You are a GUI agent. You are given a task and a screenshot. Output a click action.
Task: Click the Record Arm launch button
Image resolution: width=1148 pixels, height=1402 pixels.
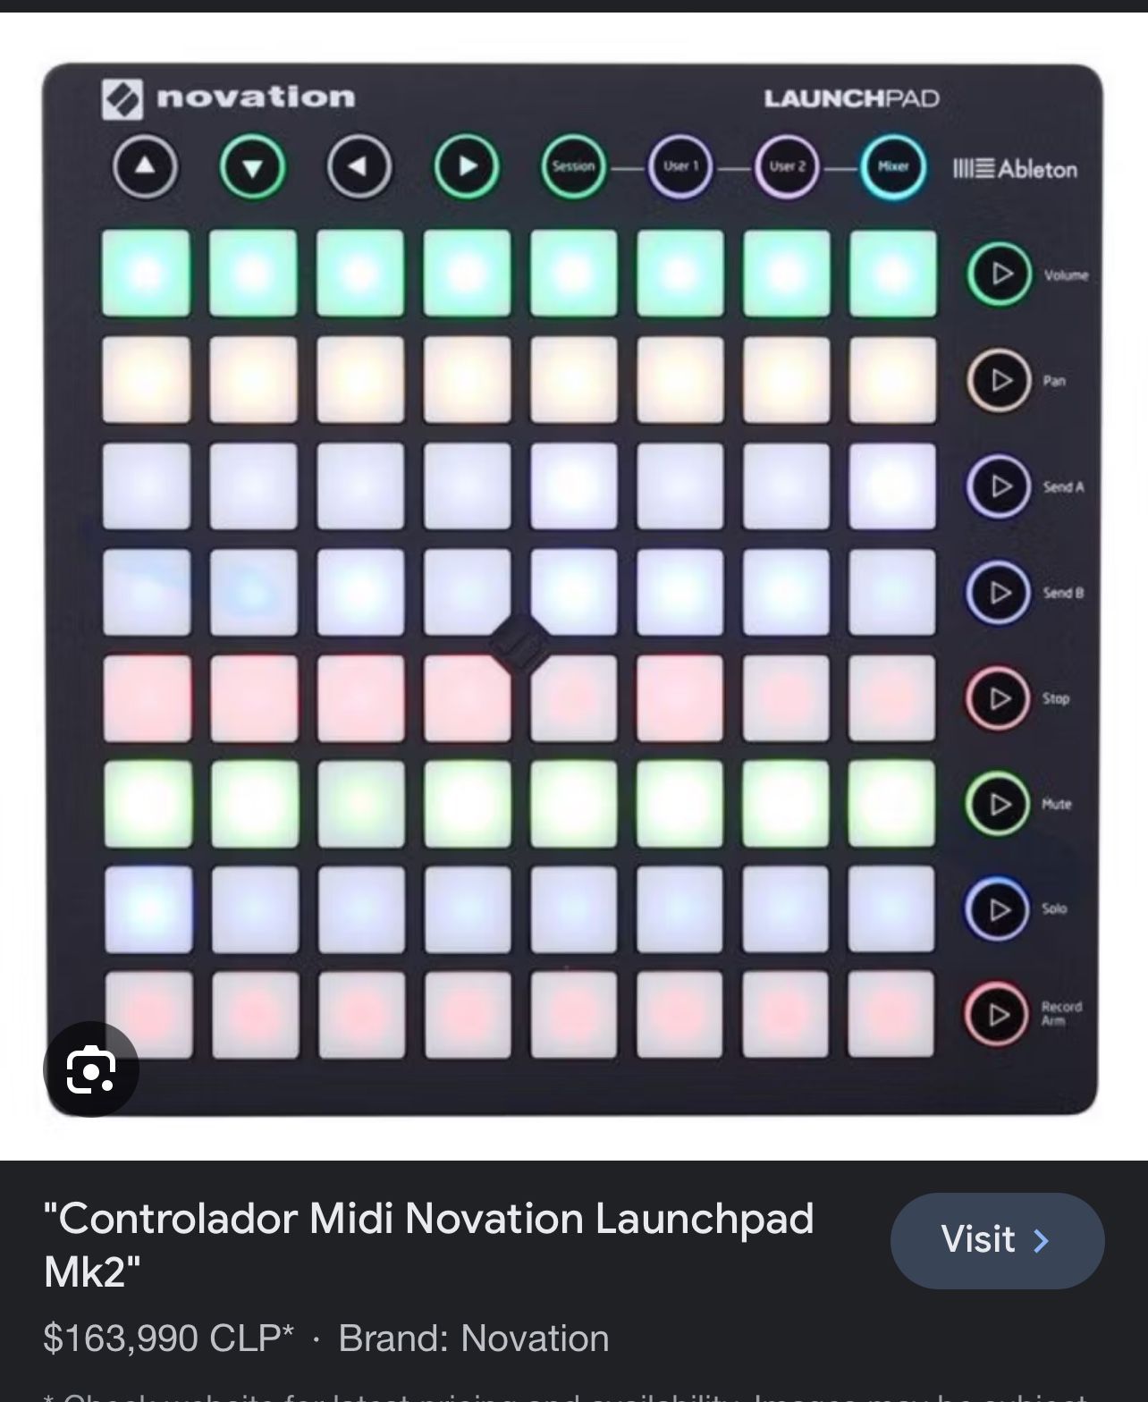996,1014
